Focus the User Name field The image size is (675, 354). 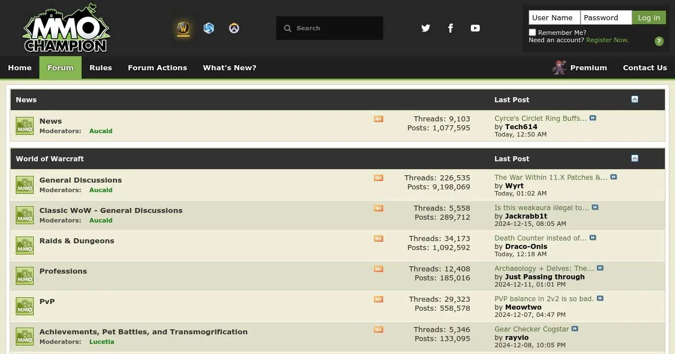tap(555, 17)
